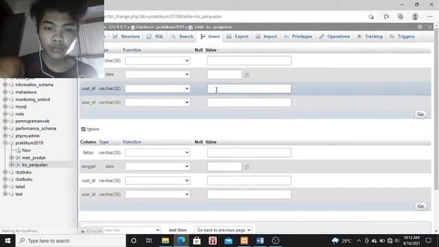Image resolution: width=439 pixels, height=247 pixels.
Task: Open the test database
Action: point(19,194)
